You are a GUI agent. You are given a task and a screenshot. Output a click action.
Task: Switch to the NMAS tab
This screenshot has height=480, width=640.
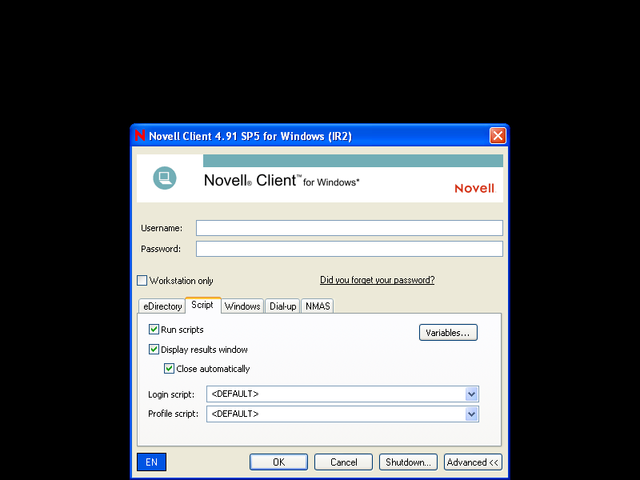318,306
